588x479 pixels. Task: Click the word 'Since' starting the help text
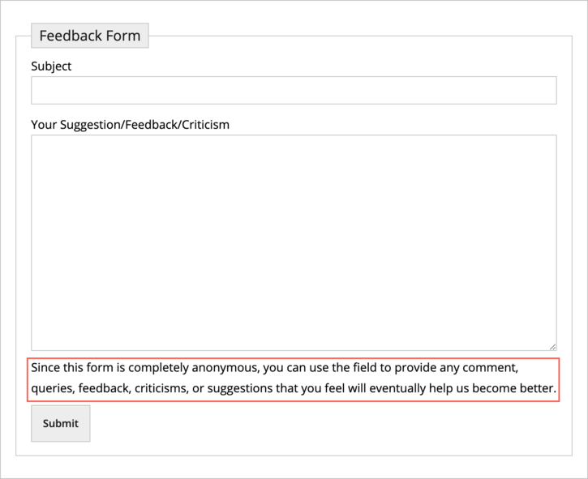pyautogui.click(x=45, y=368)
